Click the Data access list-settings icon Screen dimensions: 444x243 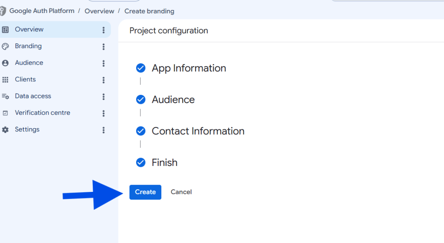click(5, 97)
